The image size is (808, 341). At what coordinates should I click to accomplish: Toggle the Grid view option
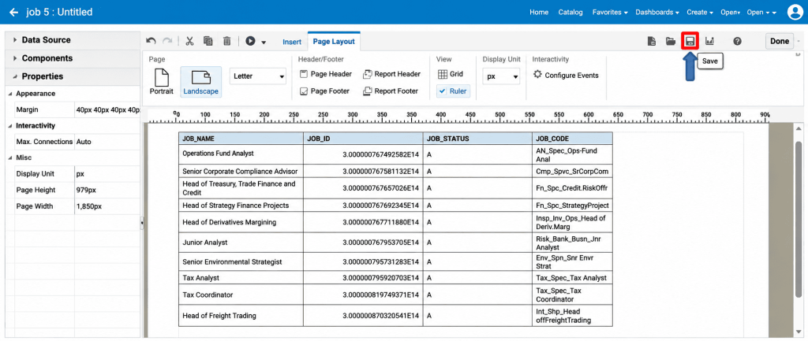coord(451,74)
